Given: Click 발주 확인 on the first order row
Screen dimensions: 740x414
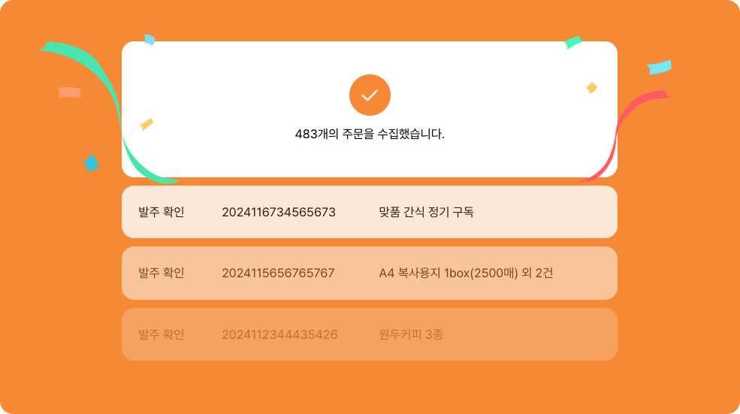Looking at the screenshot, I should (161, 212).
